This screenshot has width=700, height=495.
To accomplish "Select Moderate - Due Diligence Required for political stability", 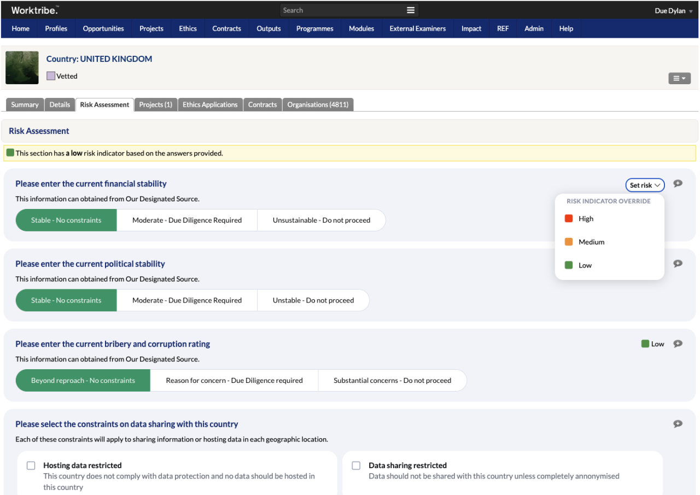I will coord(186,300).
